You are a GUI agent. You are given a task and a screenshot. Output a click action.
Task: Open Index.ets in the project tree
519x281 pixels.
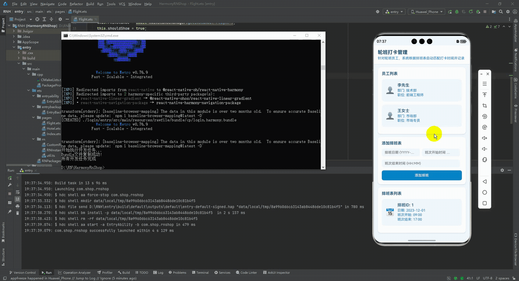click(x=51, y=134)
